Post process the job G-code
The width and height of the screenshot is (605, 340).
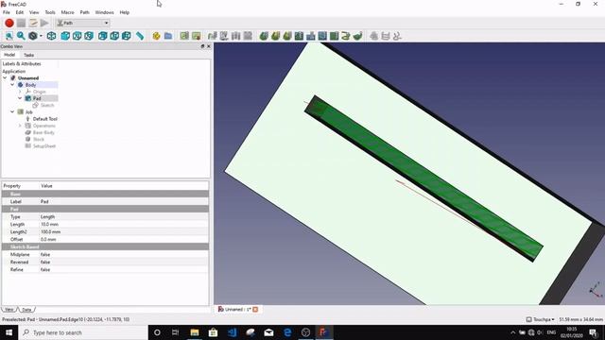coord(197,36)
